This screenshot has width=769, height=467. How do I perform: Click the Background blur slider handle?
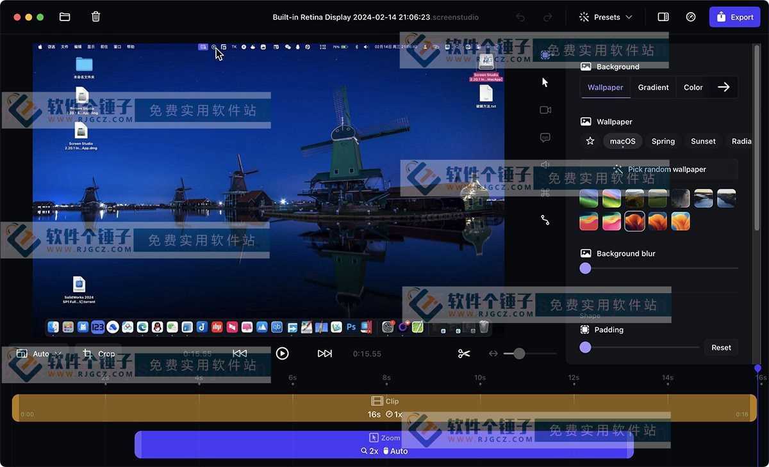tap(585, 269)
